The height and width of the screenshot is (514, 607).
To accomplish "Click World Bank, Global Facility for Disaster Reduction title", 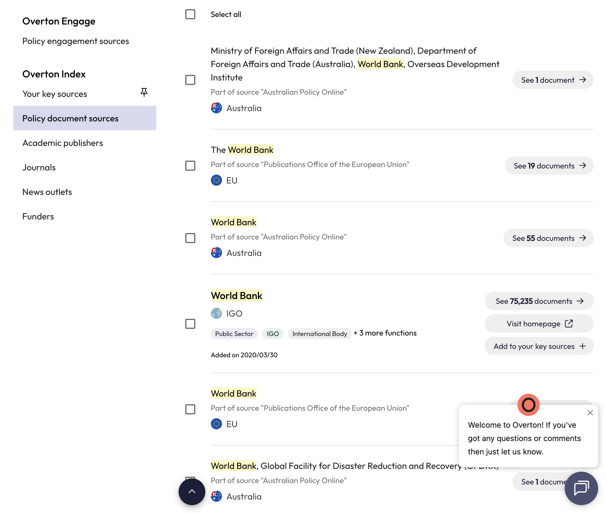I will 355,466.
